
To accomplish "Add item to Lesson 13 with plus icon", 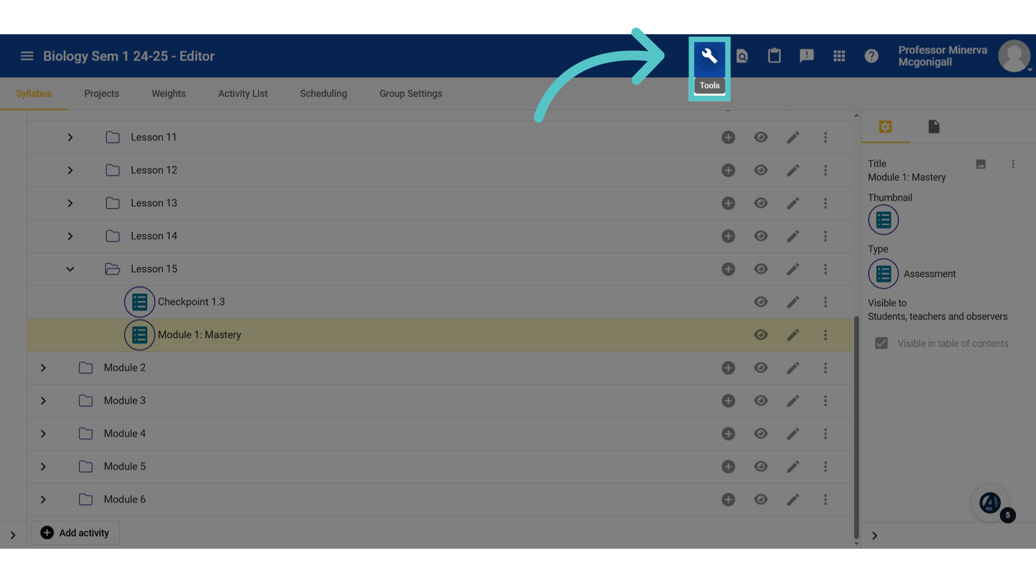I will tap(728, 203).
